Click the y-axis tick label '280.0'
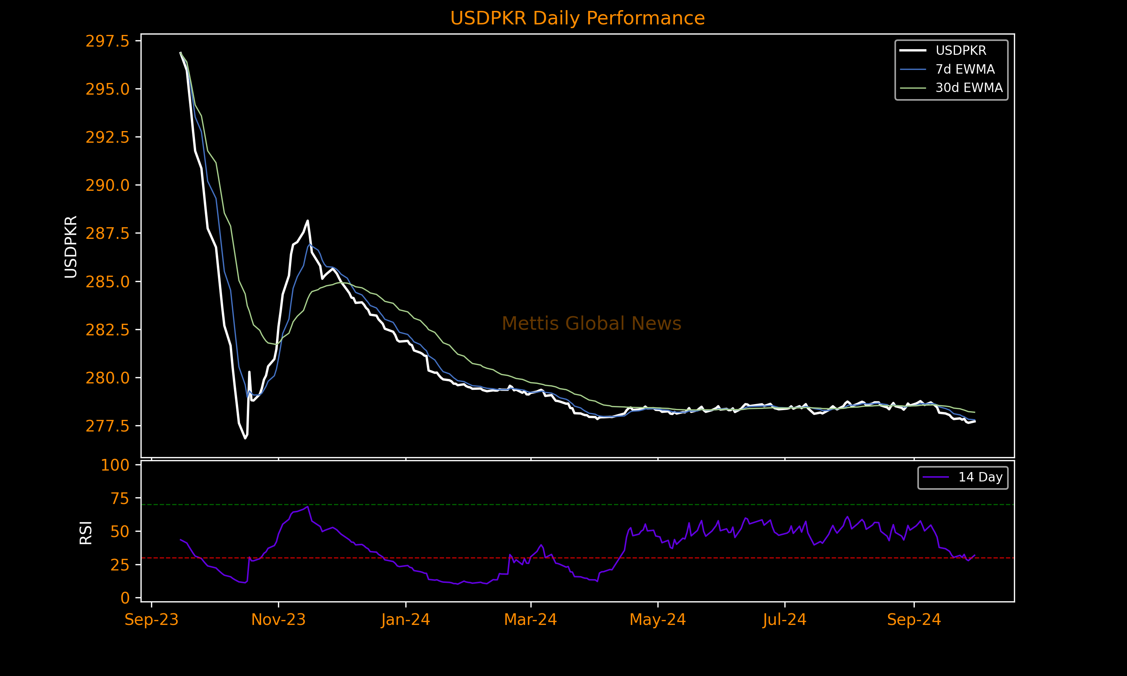This screenshot has height=676, width=1127. (x=107, y=378)
